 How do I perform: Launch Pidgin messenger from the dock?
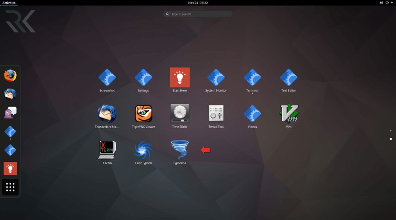click(x=10, y=113)
